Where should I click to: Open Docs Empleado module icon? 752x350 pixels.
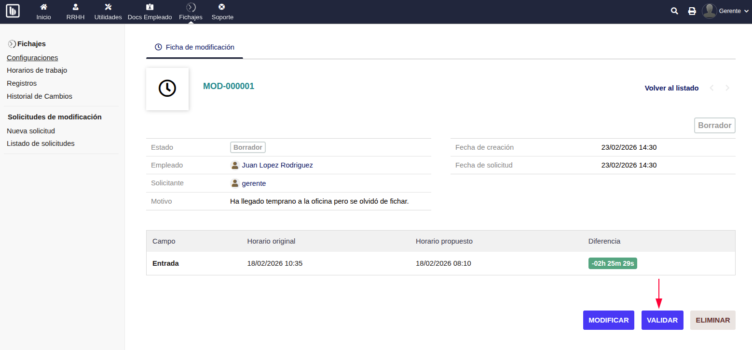[150, 7]
